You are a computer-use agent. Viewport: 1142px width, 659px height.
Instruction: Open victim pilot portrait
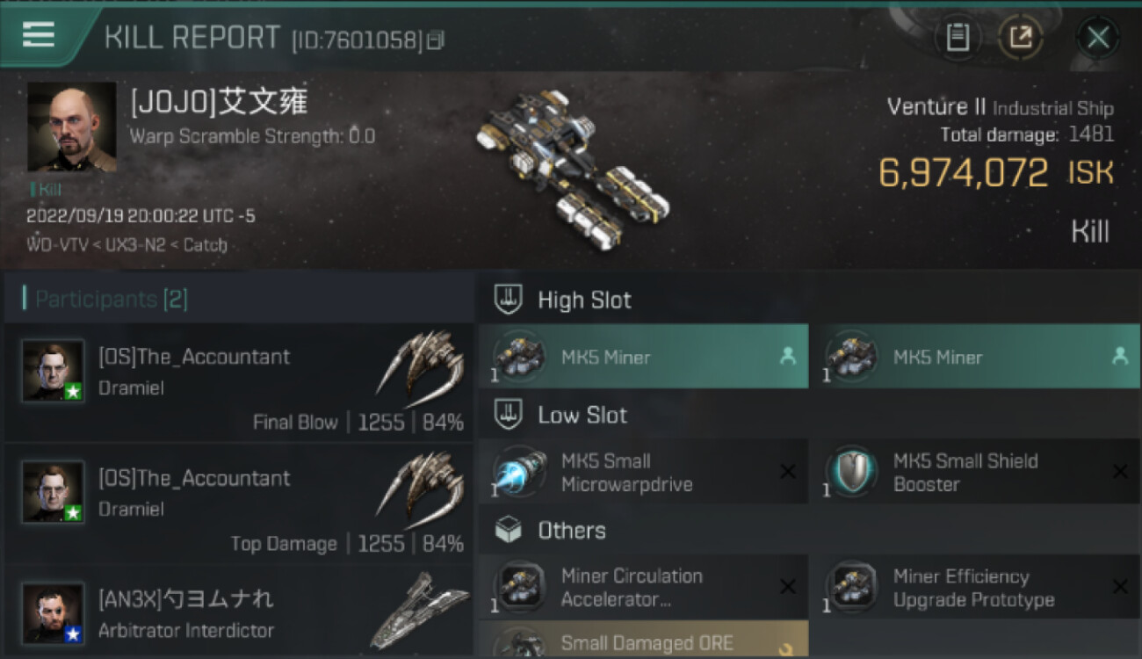[x=72, y=127]
